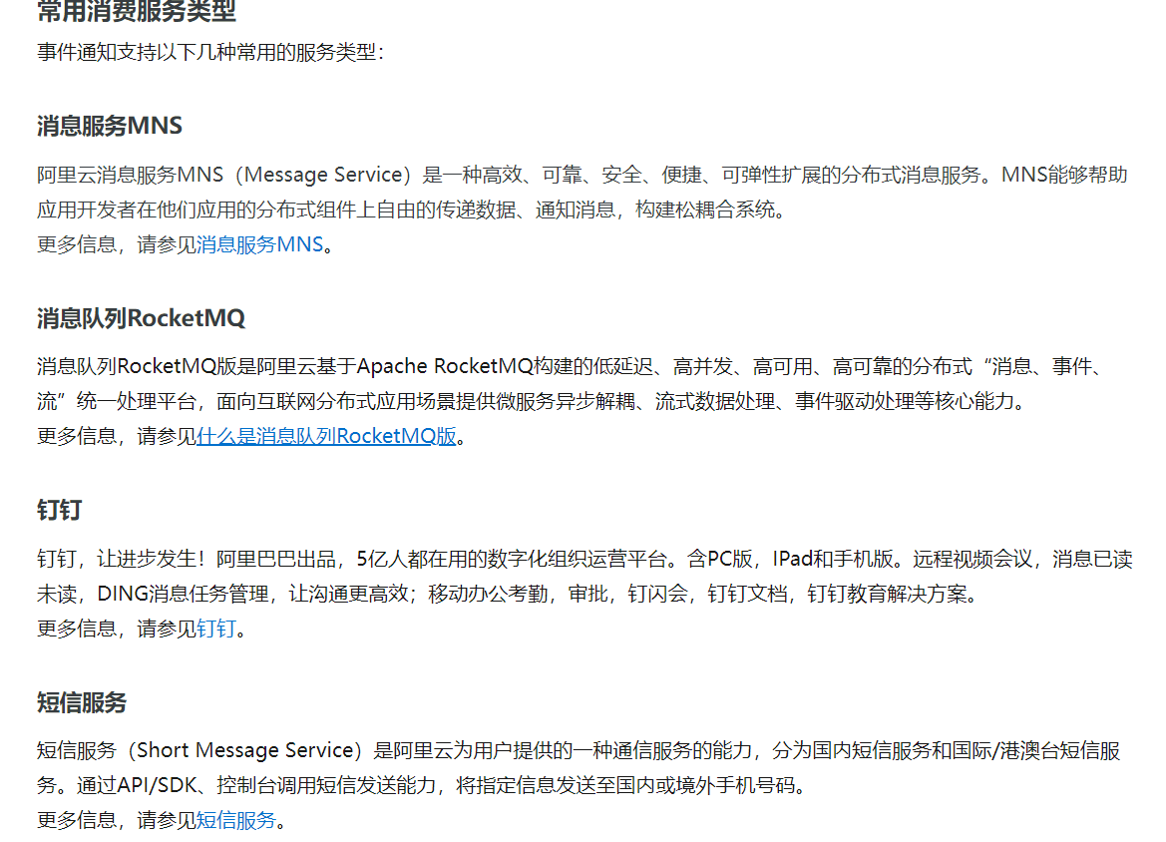Image resolution: width=1166 pixels, height=842 pixels.
Task: Select the 短信服务 section heading
Action: tap(82, 702)
